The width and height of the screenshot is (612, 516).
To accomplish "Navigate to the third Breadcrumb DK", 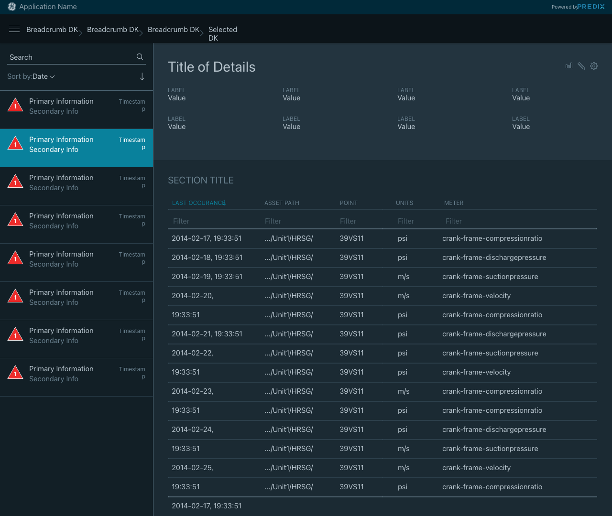I will [x=173, y=30].
